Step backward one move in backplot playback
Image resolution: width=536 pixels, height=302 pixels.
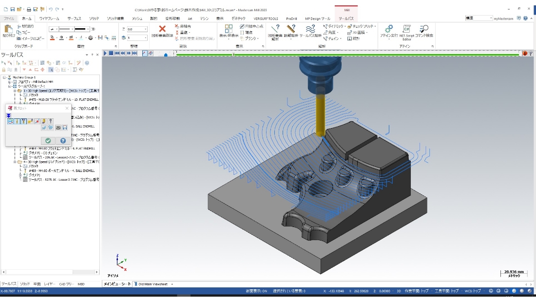pyautogui.click(x=123, y=53)
